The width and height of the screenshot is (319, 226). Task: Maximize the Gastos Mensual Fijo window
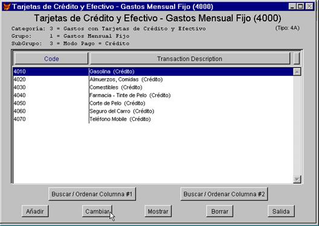[x=300, y=7]
